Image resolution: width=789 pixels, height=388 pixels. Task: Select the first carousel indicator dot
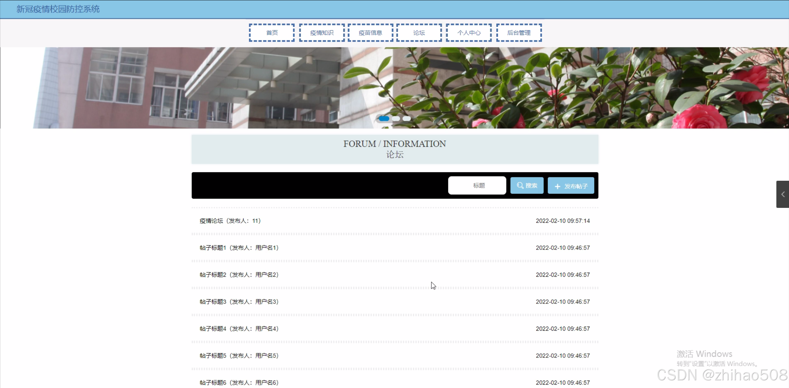[x=384, y=118]
